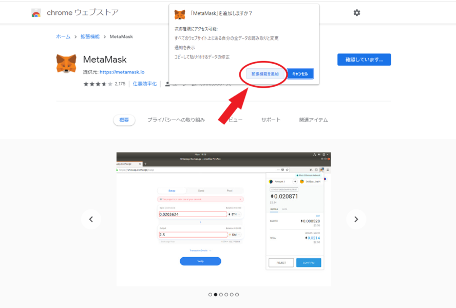Screen dimensions: 456x308
Task: Go to the ホーム breadcrumb link
Action: pyautogui.click(x=63, y=36)
